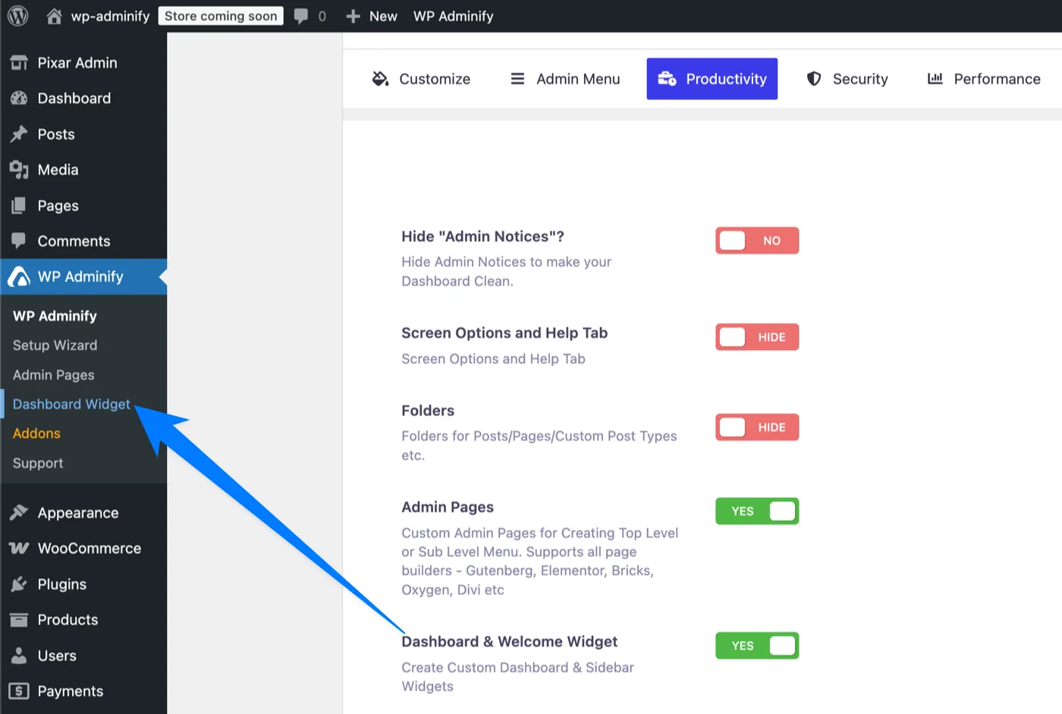Image resolution: width=1062 pixels, height=714 pixels.
Task: Click the Performance chart icon
Action: [935, 79]
